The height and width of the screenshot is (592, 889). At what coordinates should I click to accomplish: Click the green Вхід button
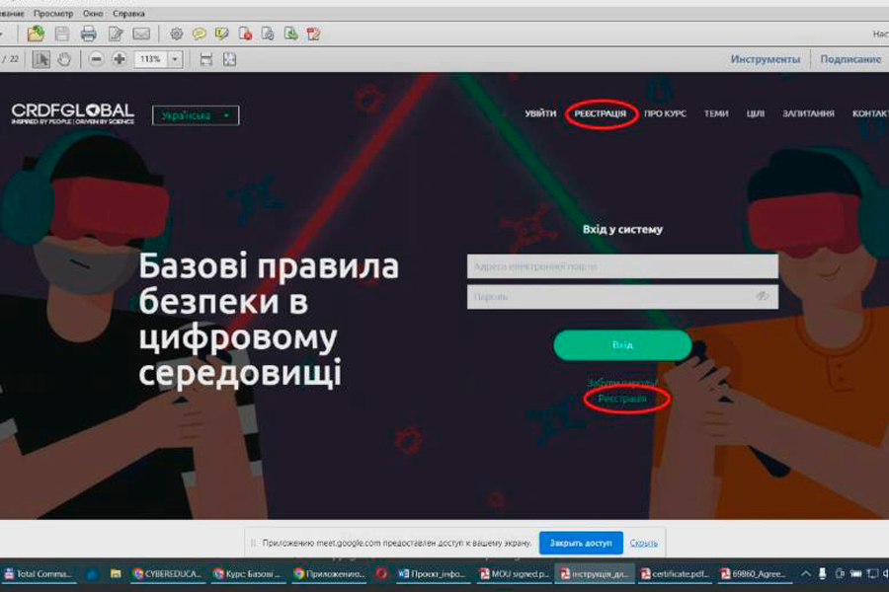622,345
